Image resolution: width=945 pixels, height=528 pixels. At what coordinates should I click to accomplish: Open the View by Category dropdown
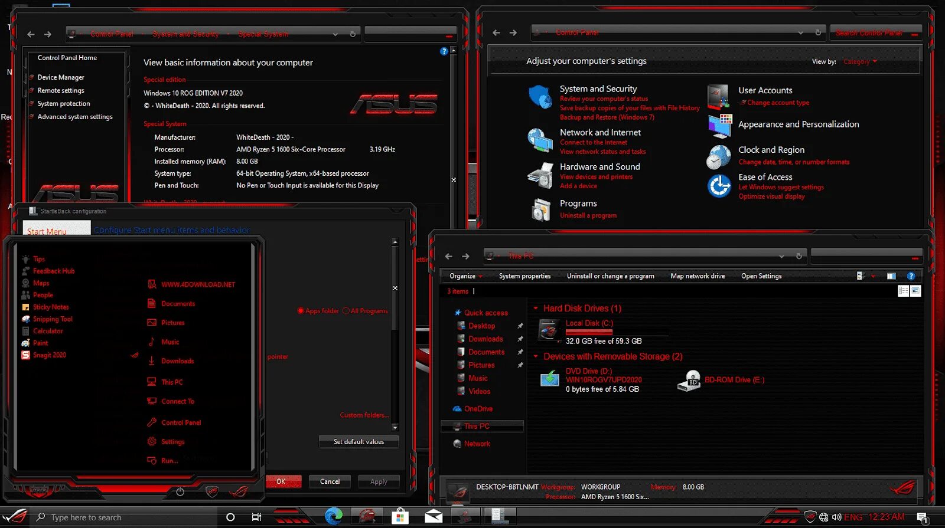[860, 62]
